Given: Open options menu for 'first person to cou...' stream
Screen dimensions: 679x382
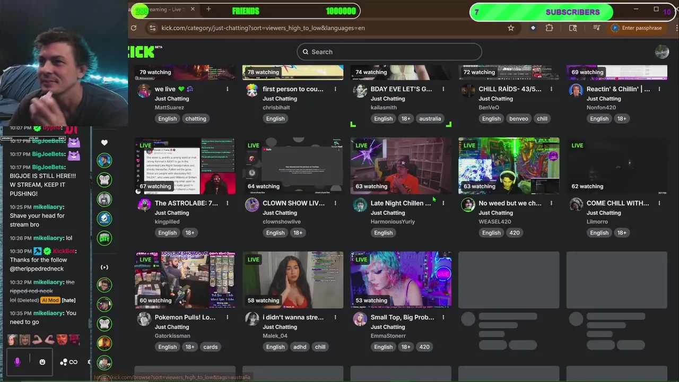Looking at the screenshot, I should point(335,89).
